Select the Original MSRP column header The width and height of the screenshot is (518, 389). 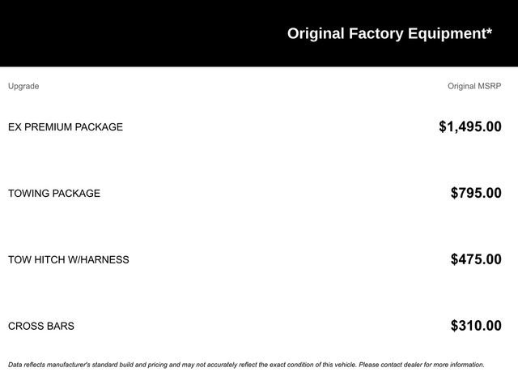[x=474, y=86]
